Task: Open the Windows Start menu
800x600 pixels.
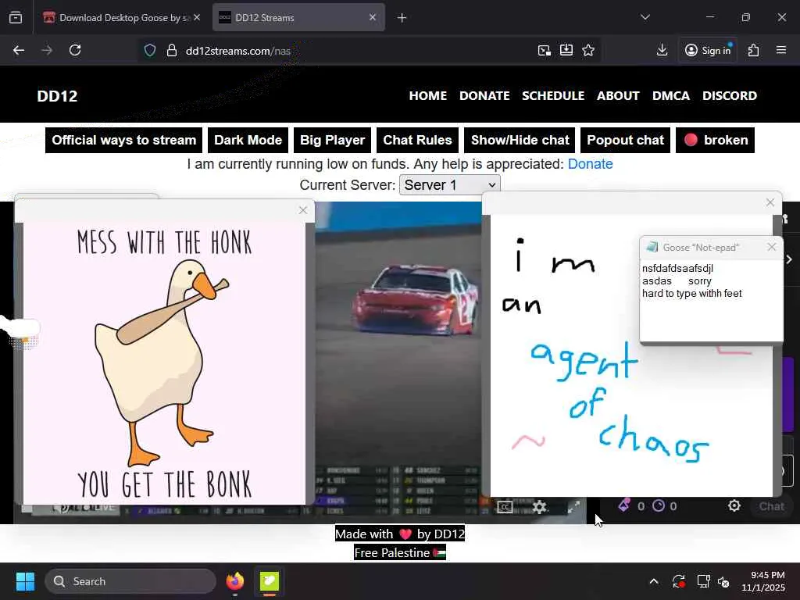Action: [25, 581]
